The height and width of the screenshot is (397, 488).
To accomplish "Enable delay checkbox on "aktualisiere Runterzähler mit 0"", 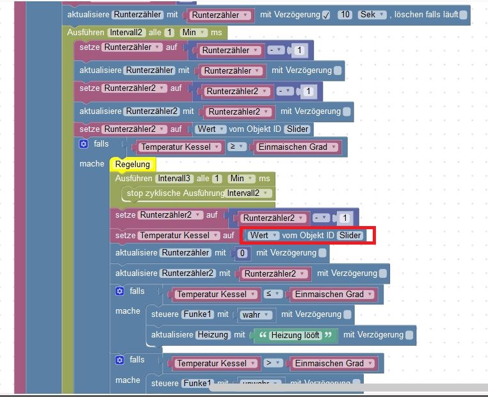I will tap(323, 253).
